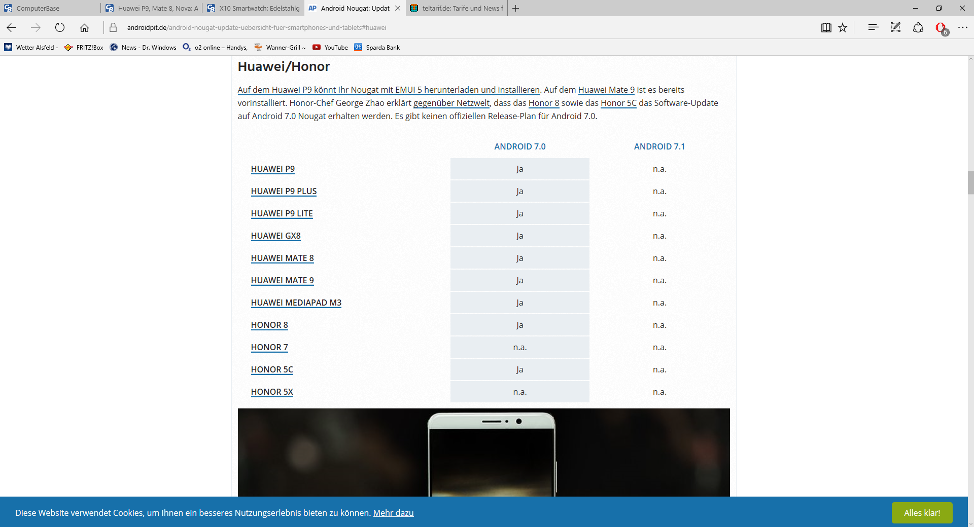Open reading view book icon
Image resolution: width=974 pixels, height=527 pixels.
(826, 28)
